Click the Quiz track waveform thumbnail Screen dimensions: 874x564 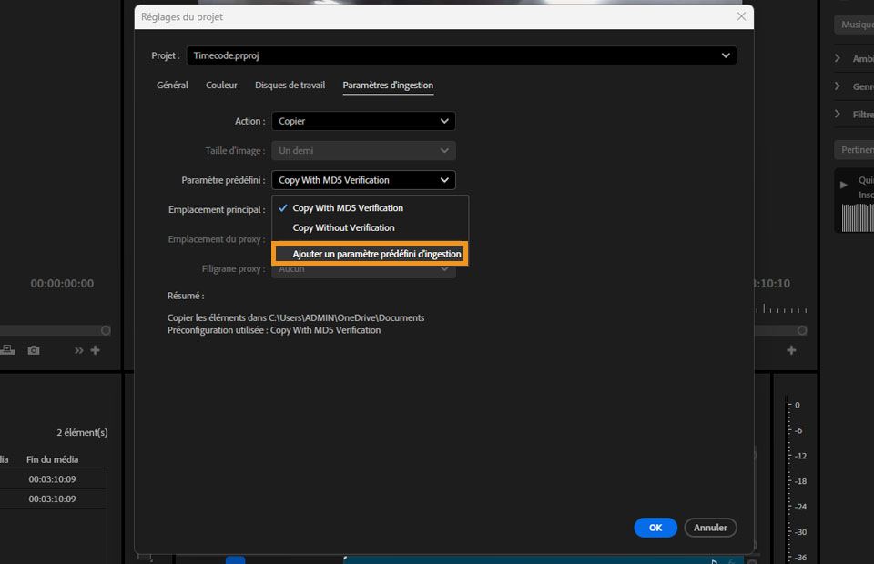857,218
